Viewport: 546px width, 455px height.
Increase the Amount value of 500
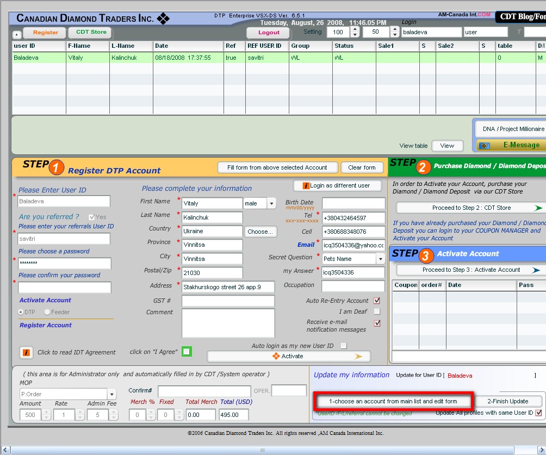coord(47,412)
